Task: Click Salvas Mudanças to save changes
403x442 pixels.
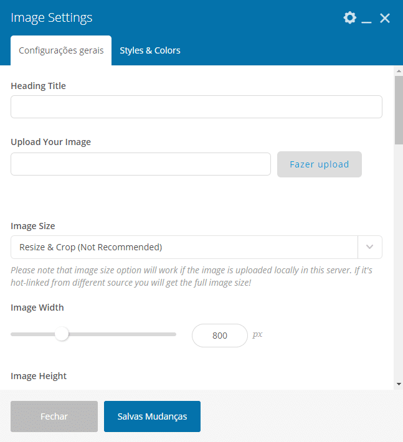Action: 152,416
